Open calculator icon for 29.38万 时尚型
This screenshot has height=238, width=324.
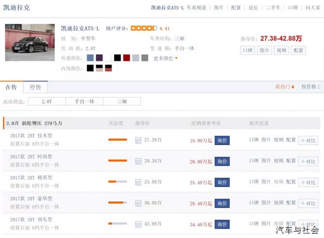click(138, 161)
